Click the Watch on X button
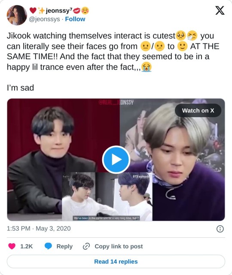Screen dimensions: 232x275 coord(198,111)
